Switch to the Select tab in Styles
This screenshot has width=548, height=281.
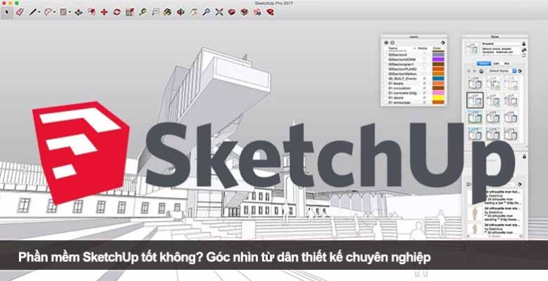pos(484,63)
